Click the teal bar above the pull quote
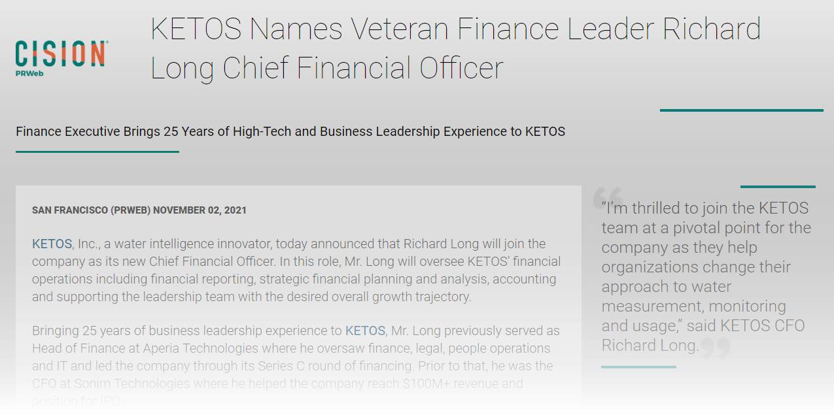Screen dimensions: 834x420 778,187
